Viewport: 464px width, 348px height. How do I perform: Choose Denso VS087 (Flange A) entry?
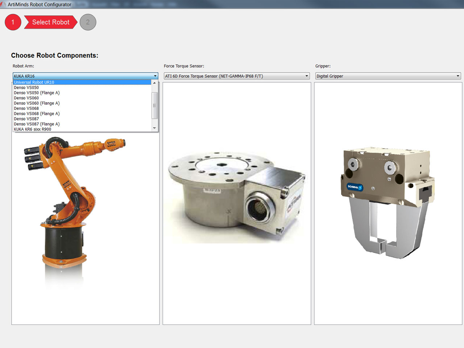82,124
